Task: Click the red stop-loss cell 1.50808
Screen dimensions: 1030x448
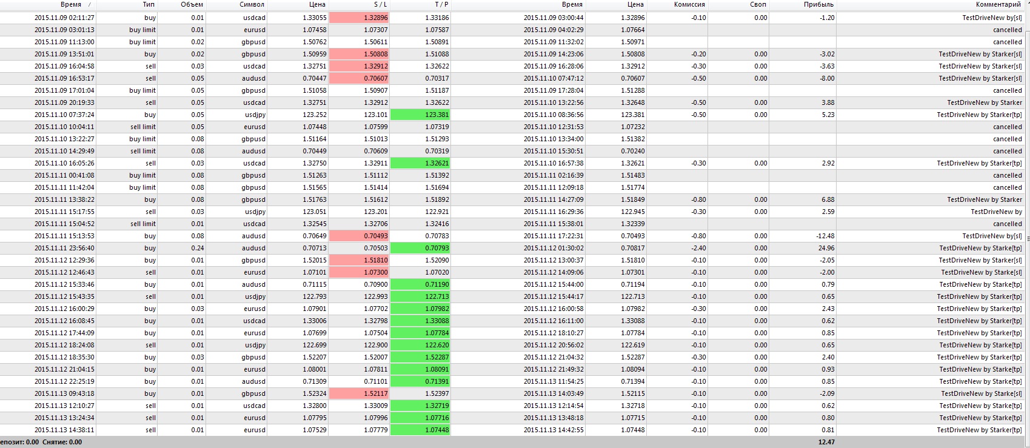Action: [359, 54]
